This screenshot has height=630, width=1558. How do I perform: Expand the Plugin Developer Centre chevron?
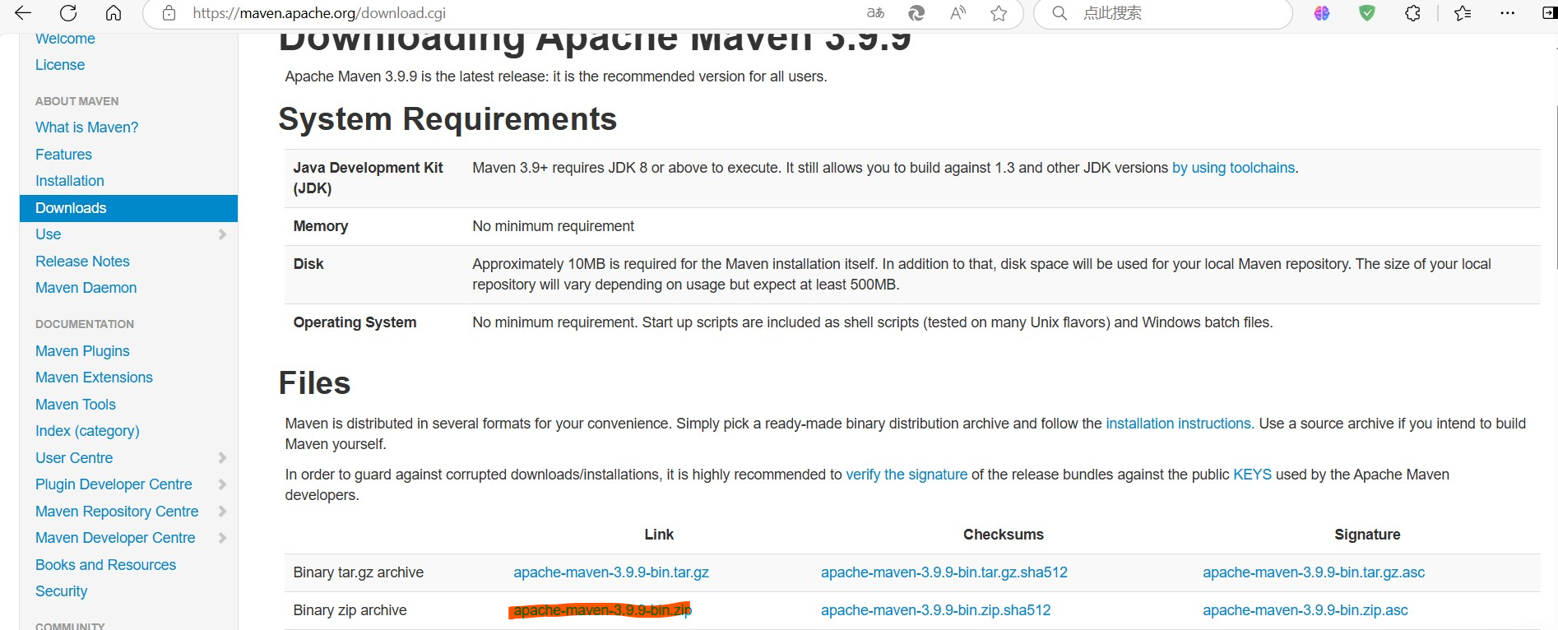pos(222,484)
